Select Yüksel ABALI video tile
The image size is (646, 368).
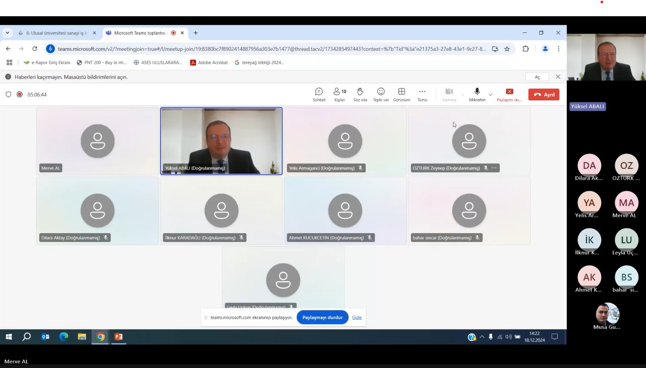pyautogui.click(x=221, y=141)
